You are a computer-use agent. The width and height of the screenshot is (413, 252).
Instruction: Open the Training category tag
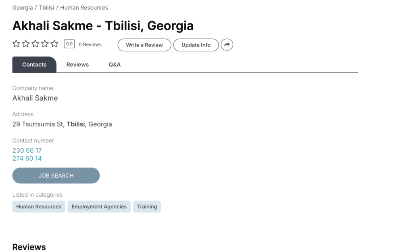[147, 207]
